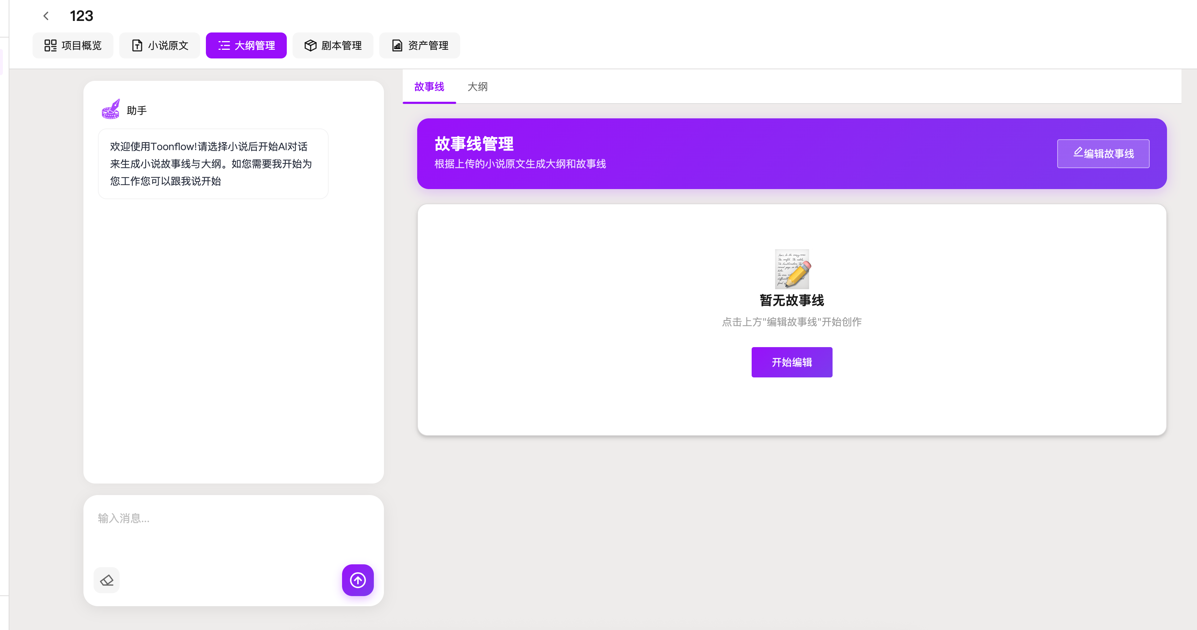Click the 剧本管理 box icon
This screenshot has width=1197, height=630.
(x=310, y=45)
